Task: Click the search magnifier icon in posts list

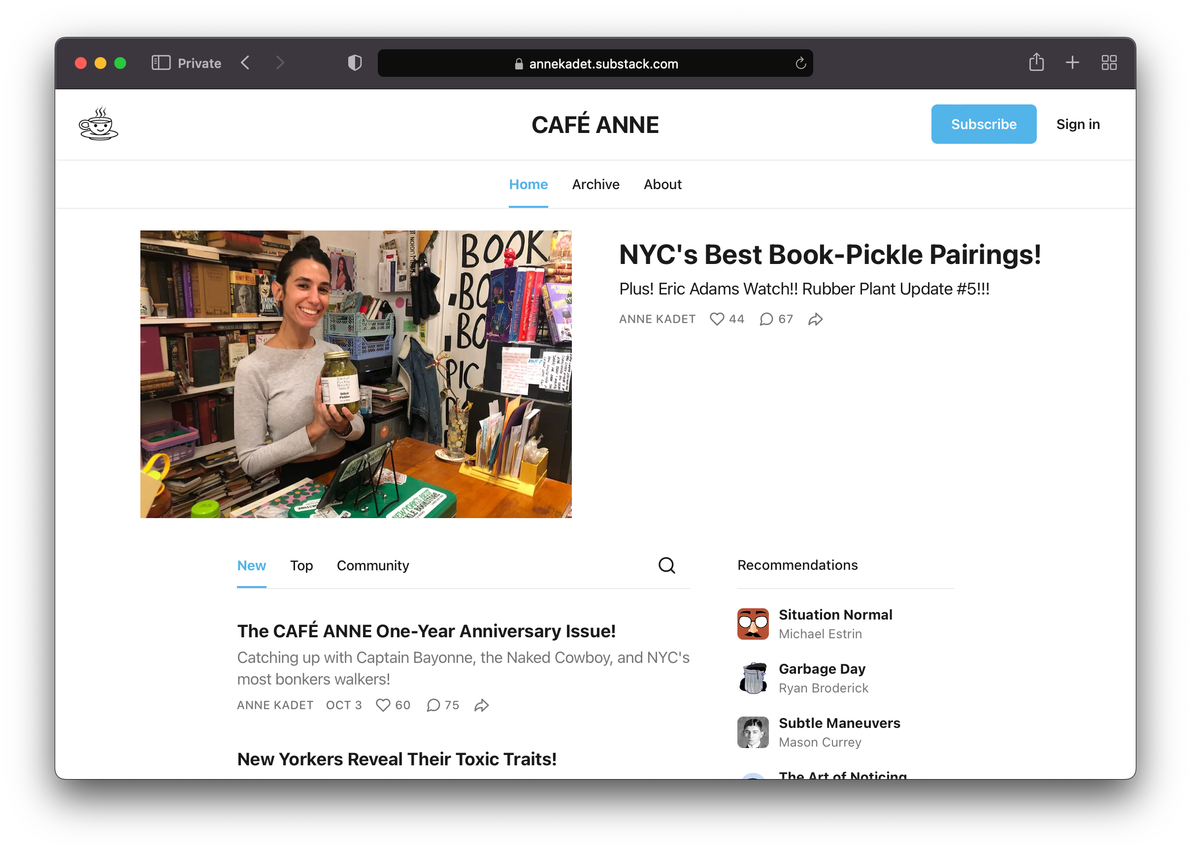Action: pos(666,565)
